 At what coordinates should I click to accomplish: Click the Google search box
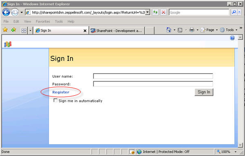(199, 12)
